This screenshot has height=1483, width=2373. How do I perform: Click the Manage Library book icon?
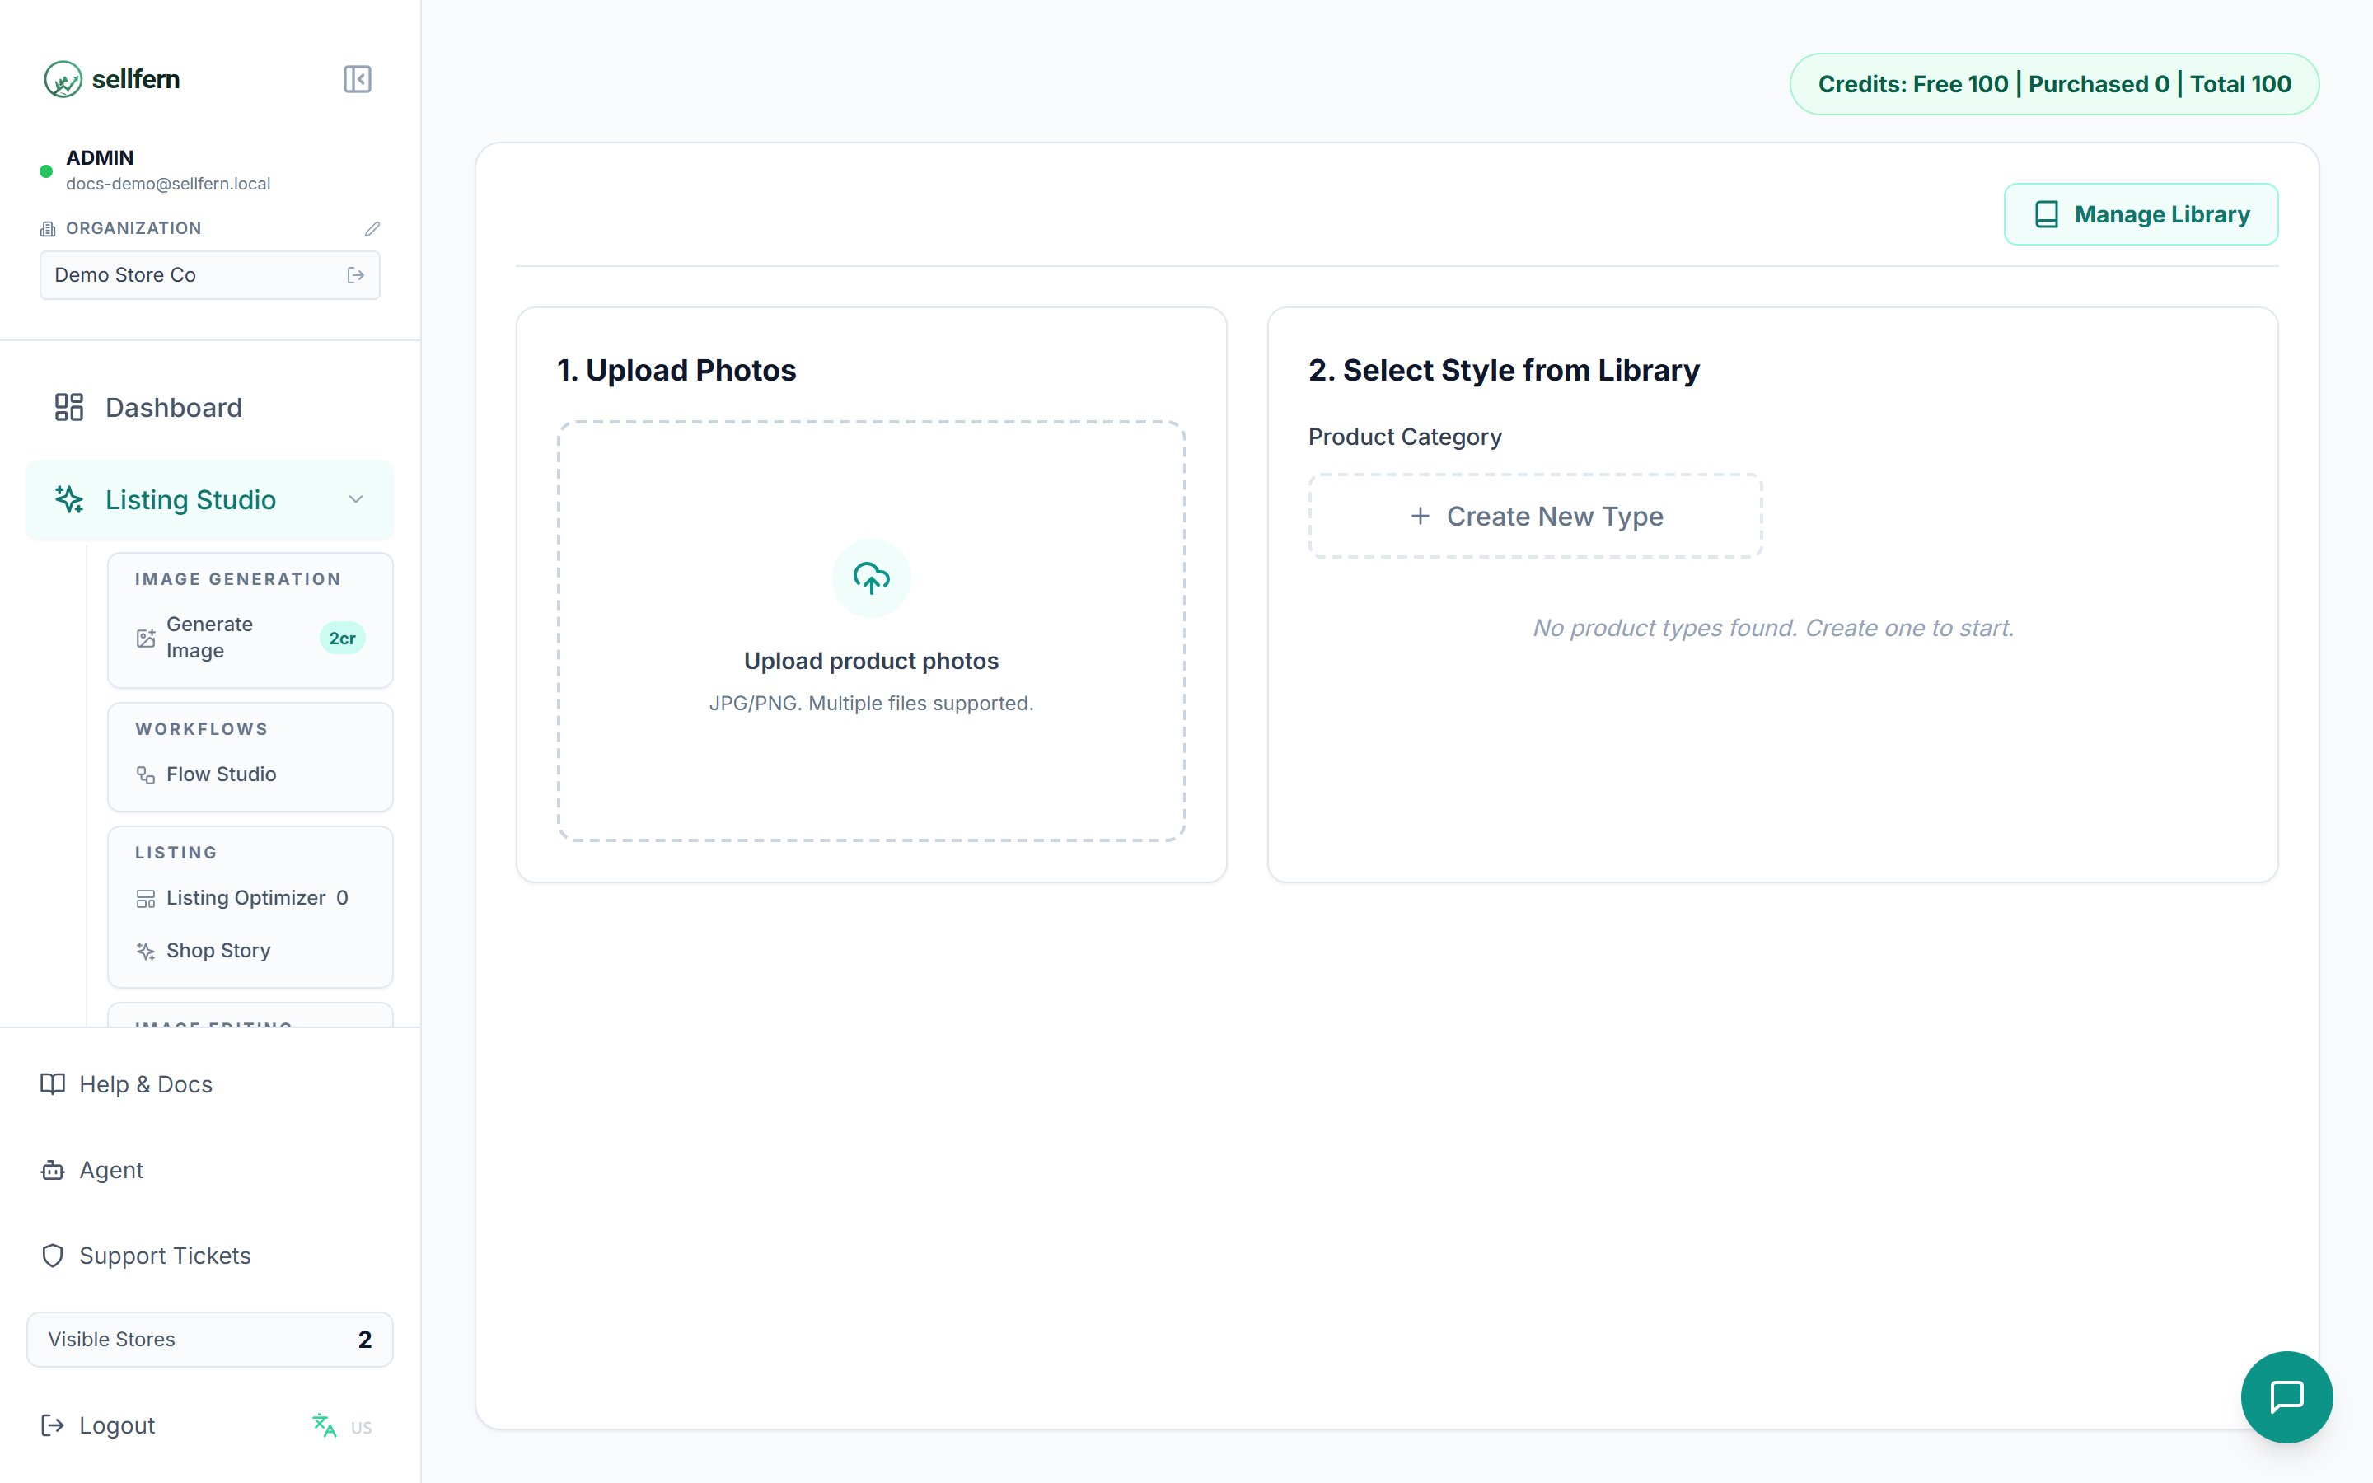2047,215
